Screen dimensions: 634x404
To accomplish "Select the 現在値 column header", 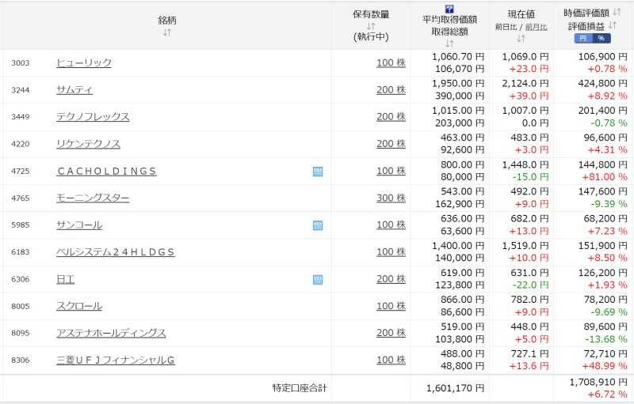I will 521,14.
